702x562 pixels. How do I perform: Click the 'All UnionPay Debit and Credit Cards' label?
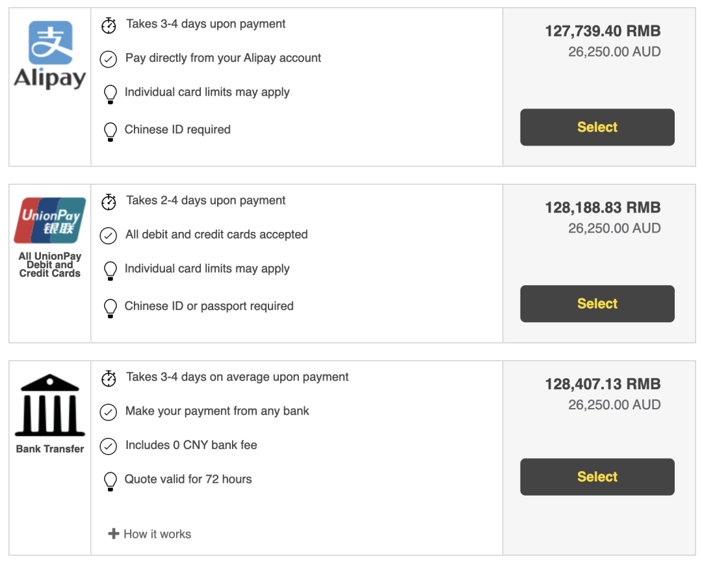(50, 265)
